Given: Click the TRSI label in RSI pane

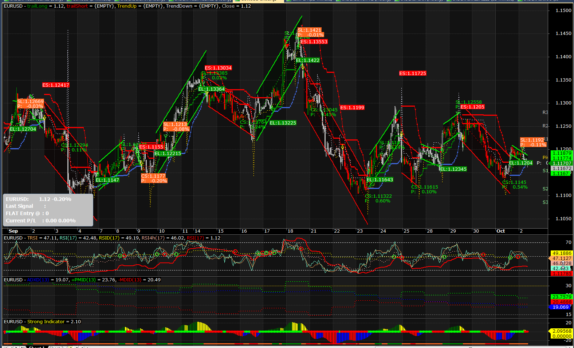Looking at the screenshot, I should pyautogui.click(x=32, y=238).
